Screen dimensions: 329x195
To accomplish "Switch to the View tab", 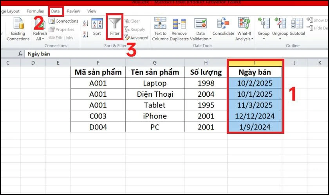I will [x=92, y=11].
